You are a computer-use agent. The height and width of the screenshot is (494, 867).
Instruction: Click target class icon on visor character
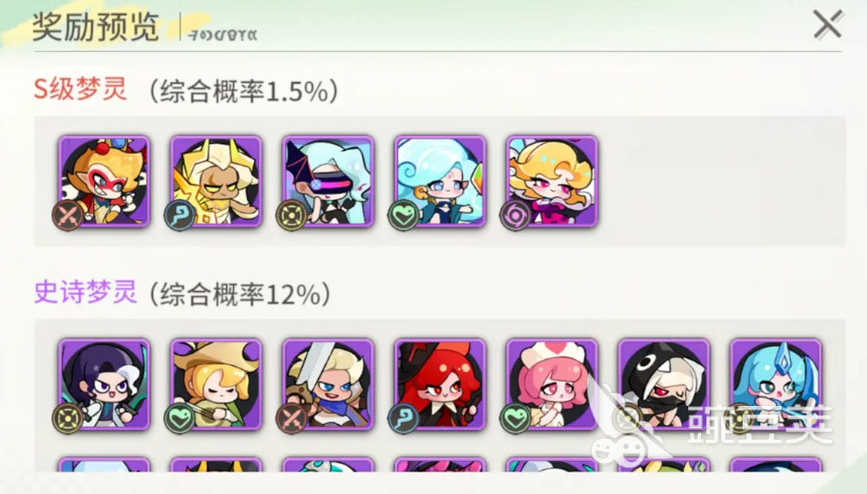click(291, 215)
